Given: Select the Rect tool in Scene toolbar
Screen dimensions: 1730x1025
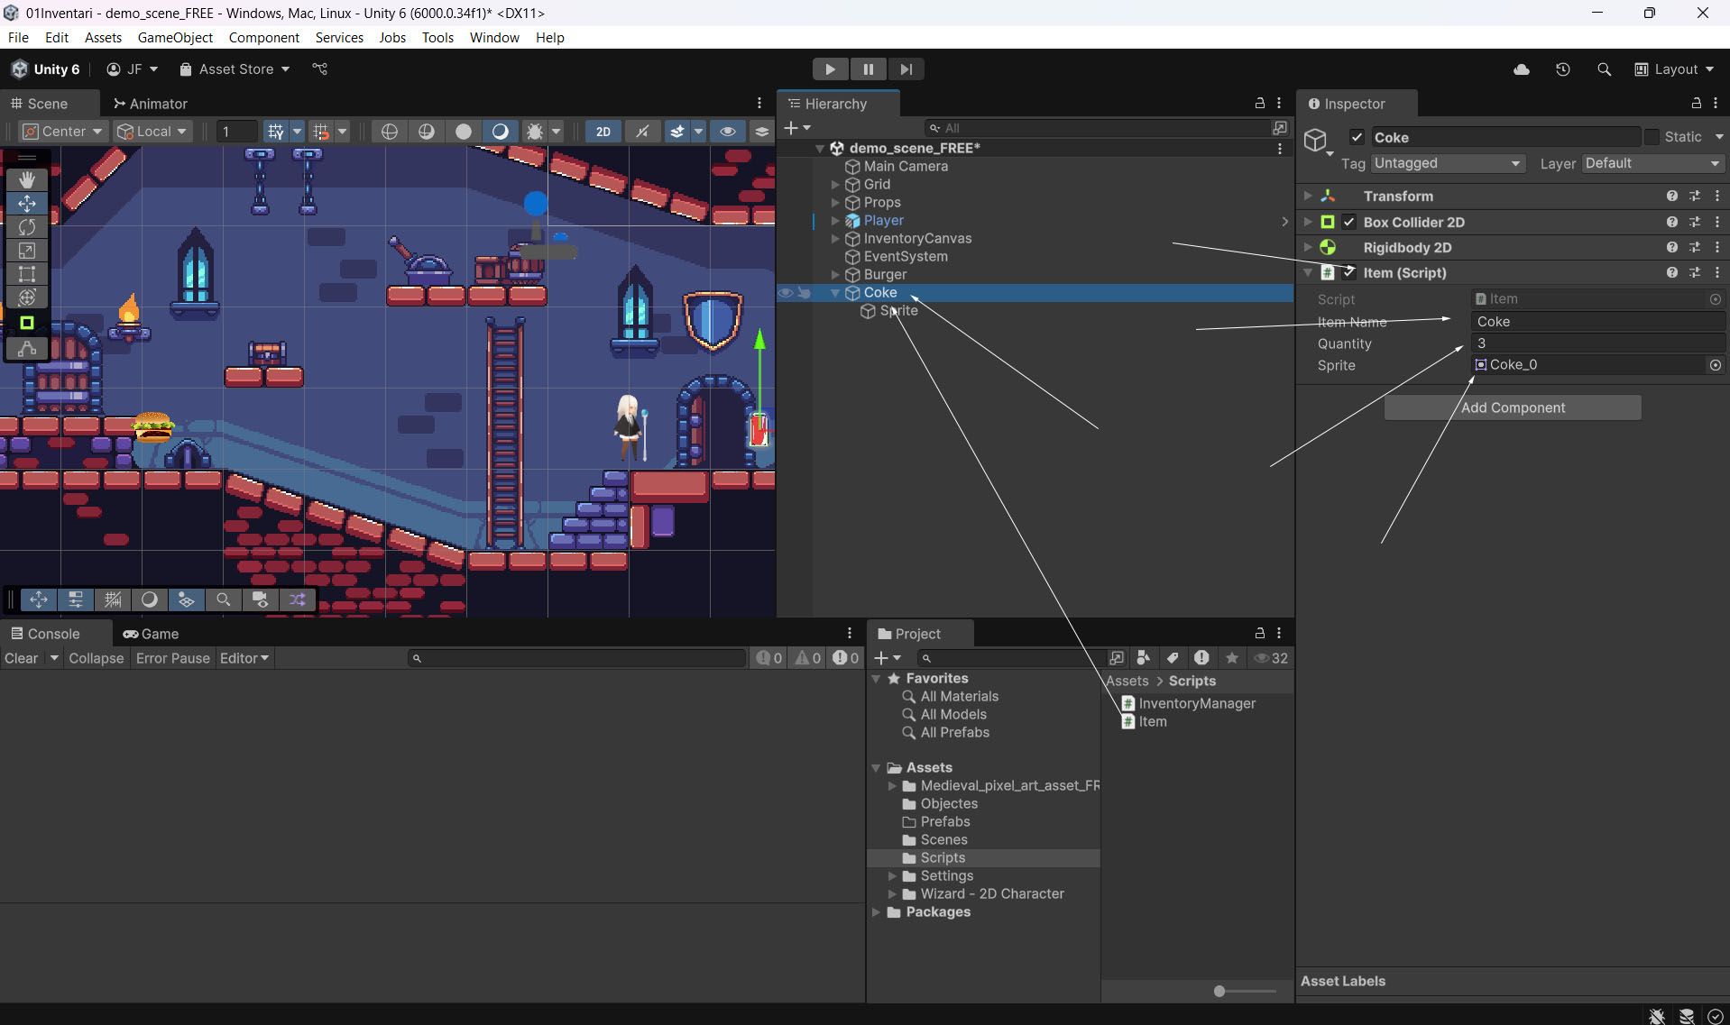Looking at the screenshot, I should click(x=27, y=274).
